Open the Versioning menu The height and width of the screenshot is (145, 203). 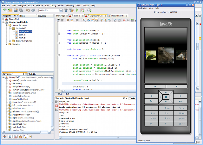70,6
